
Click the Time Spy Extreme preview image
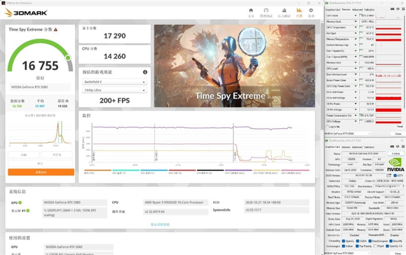pyautogui.click(x=235, y=66)
